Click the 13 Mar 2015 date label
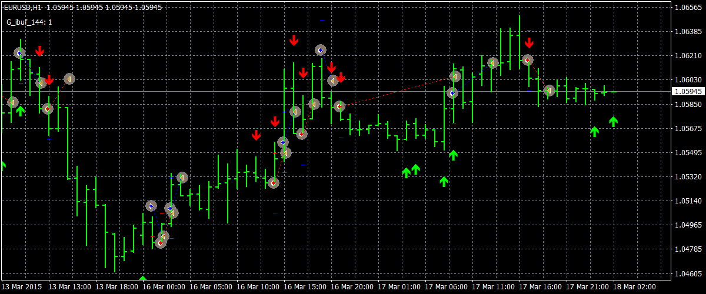 (x=22, y=287)
